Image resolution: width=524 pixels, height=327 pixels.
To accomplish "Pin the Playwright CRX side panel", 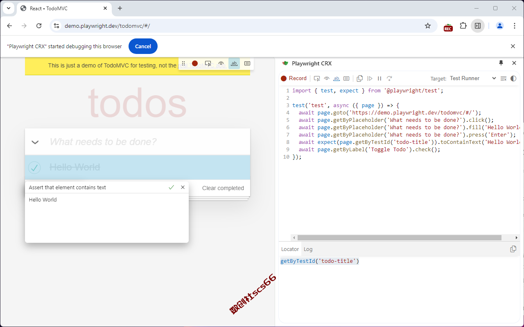I will 501,63.
